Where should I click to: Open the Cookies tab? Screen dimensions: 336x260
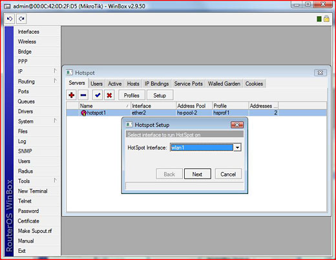click(254, 83)
